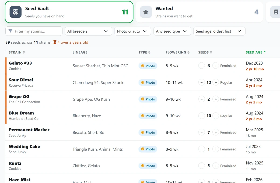Screen dimensions: 280x183
Task: Open the Any seed type dropdown
Action: 172,31
